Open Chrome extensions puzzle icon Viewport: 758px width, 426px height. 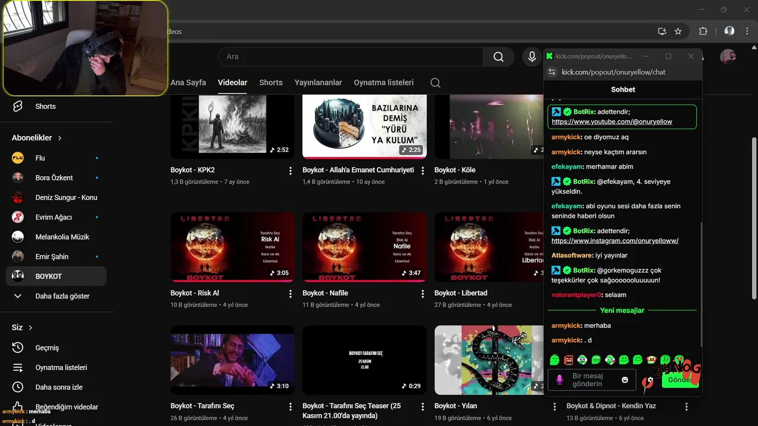pyautogui.click(x=704, y=31)
